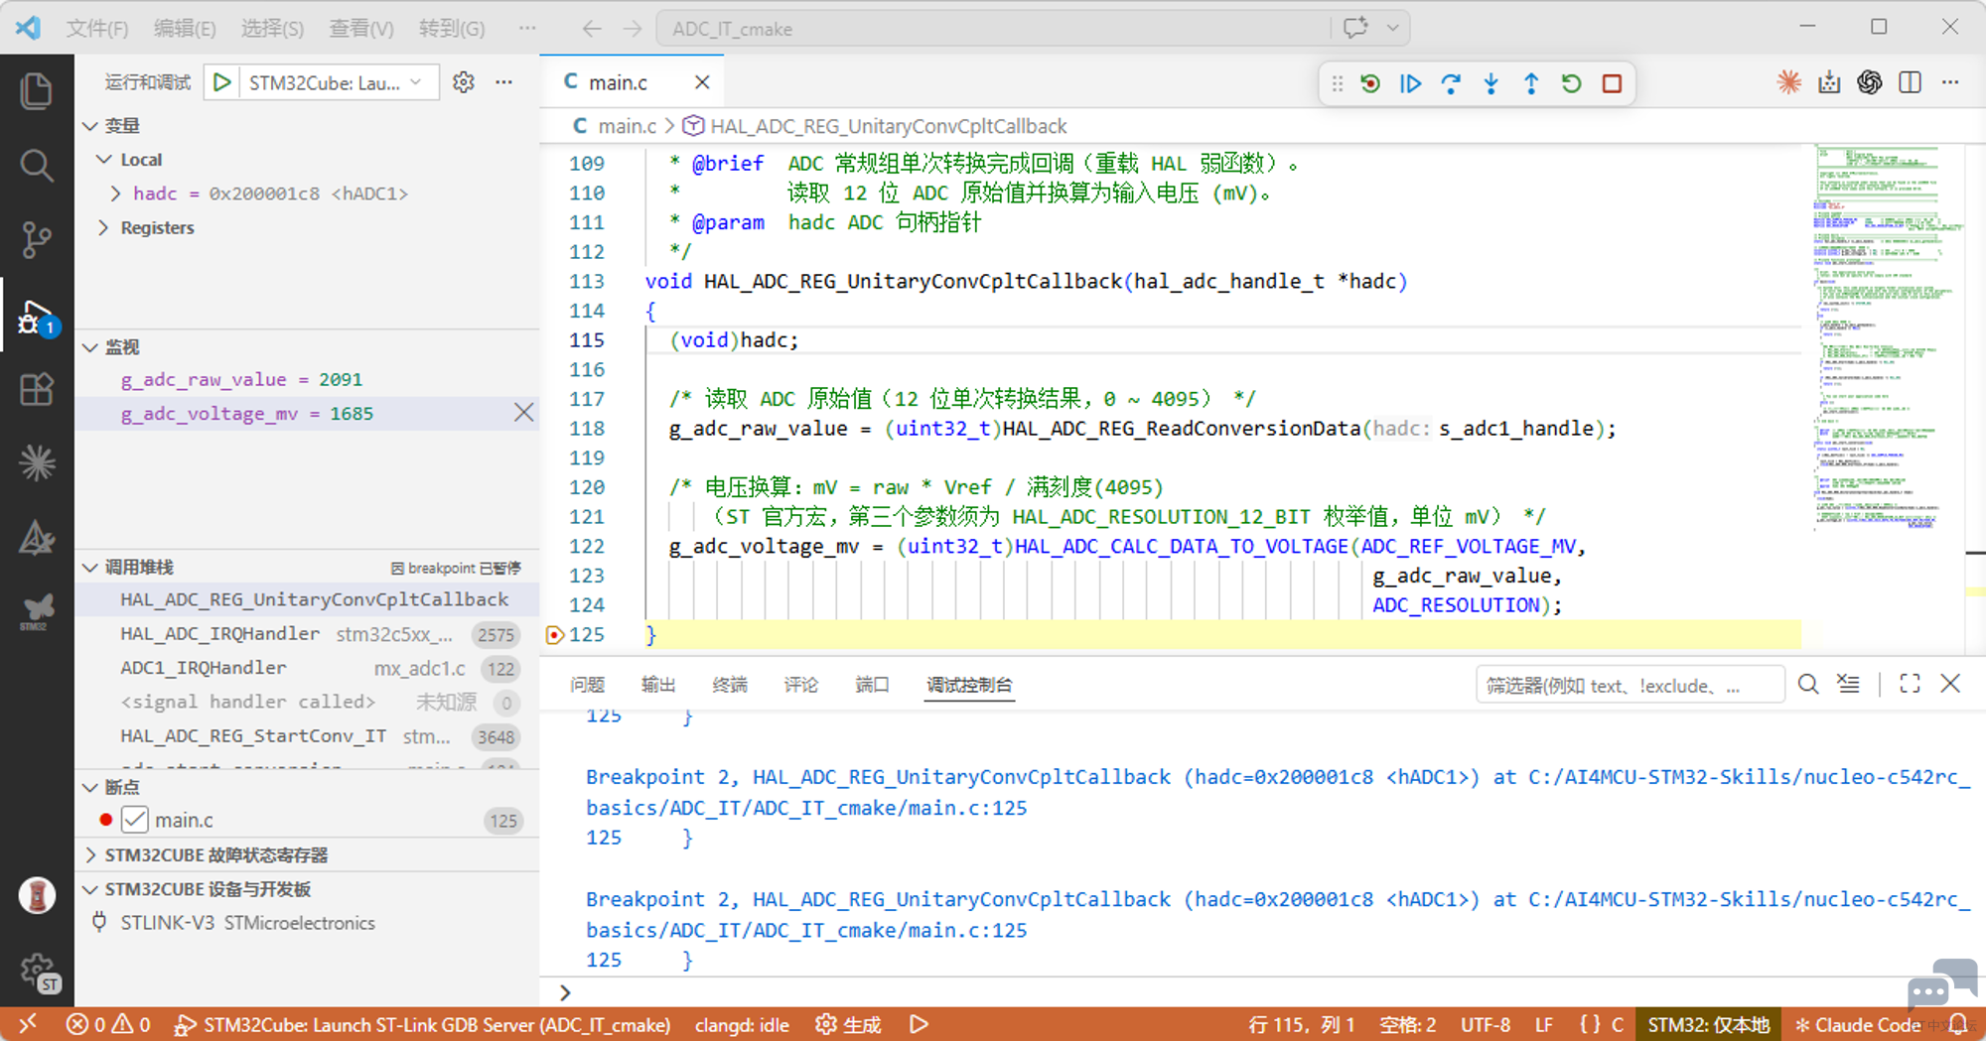Remove the g_adc_voltage_mv watch expression
Viewport: 1986px width, 1041px height.
[x=523, y=413]
